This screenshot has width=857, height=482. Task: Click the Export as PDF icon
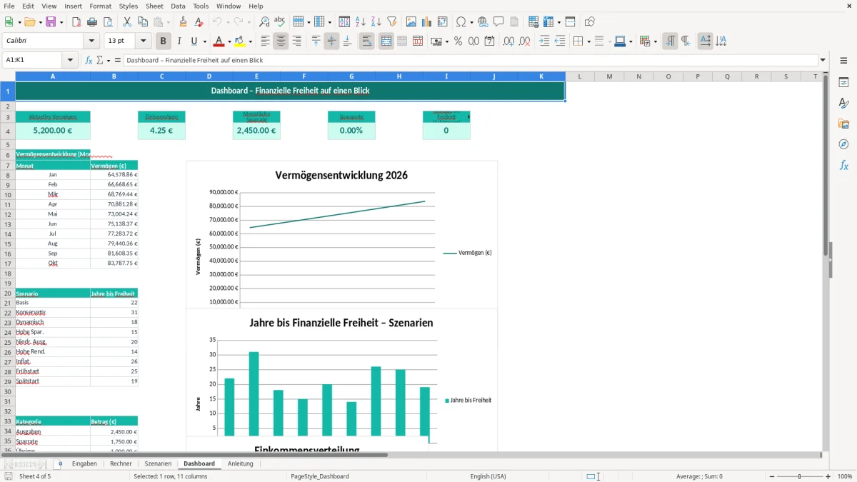pyautogui.click(x=76, y=22)
